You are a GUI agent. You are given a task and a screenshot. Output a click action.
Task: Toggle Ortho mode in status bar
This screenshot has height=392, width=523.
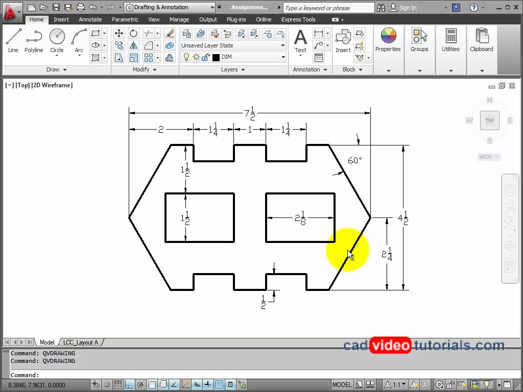[129, 384]
